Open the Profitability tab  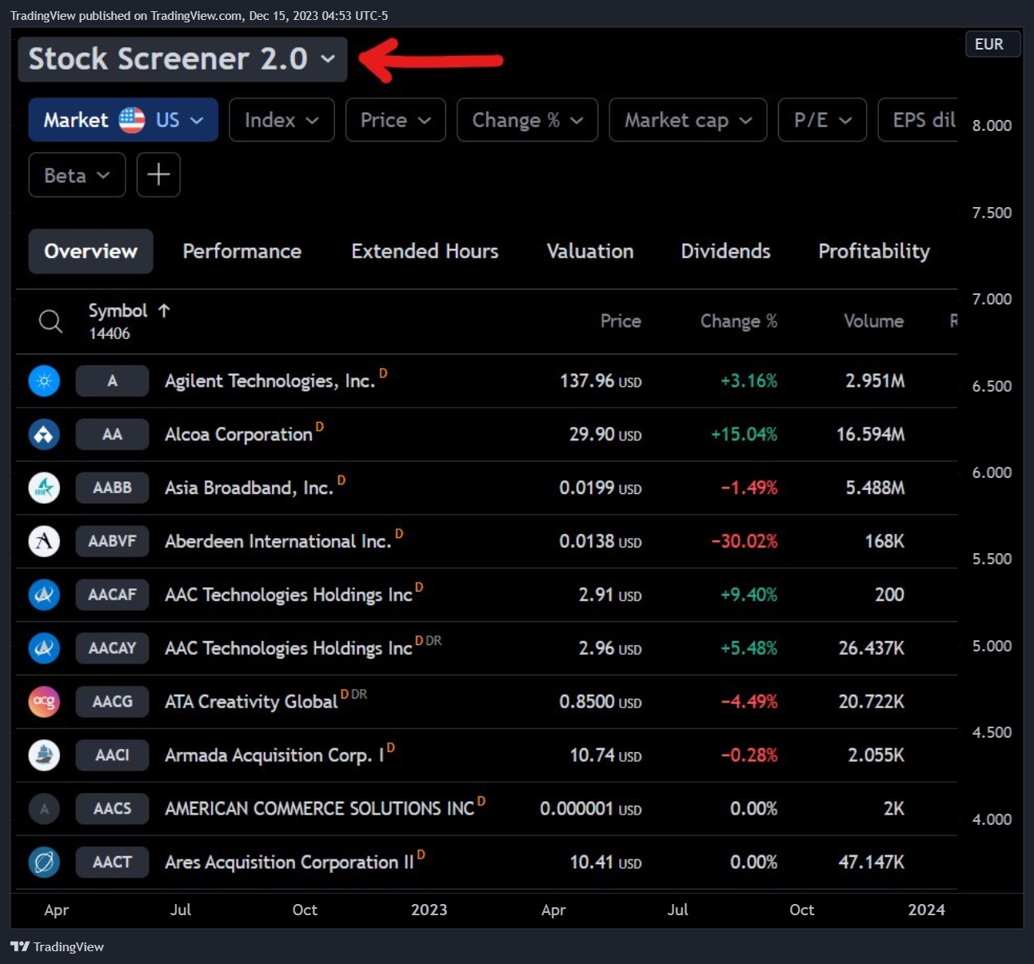coord(874,251)
